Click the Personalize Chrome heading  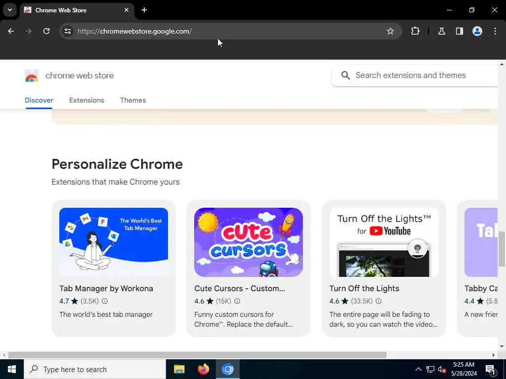[117, 164]
